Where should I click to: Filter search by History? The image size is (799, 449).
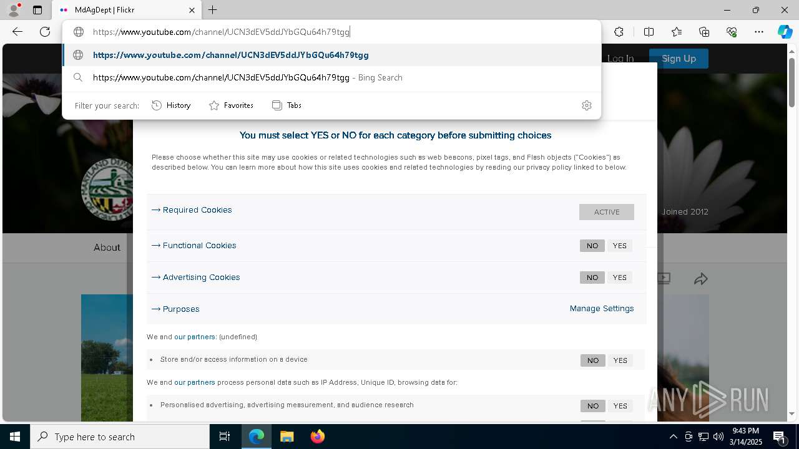[x=171, y=105]
